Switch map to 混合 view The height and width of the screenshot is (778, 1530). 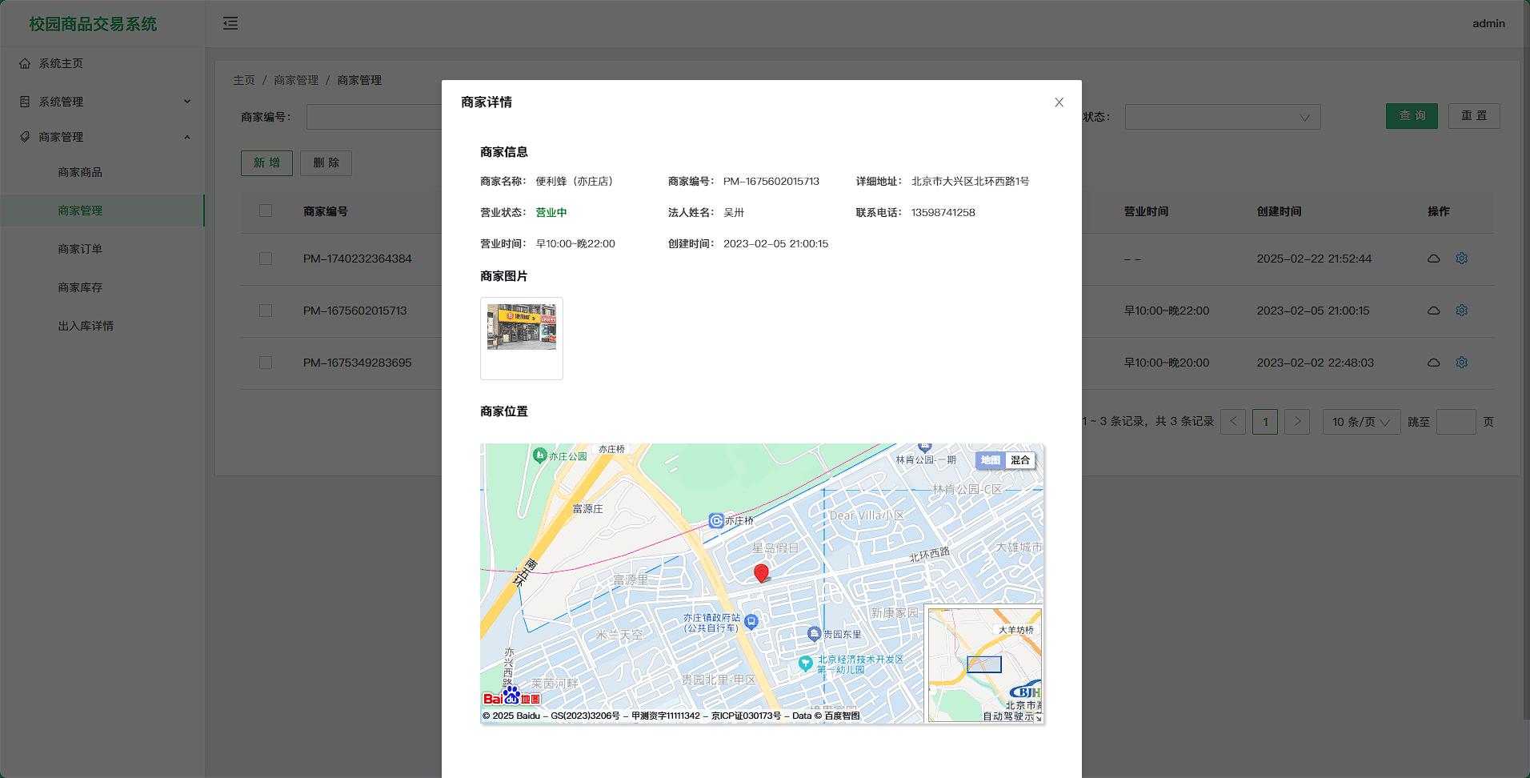(1019, 460)
